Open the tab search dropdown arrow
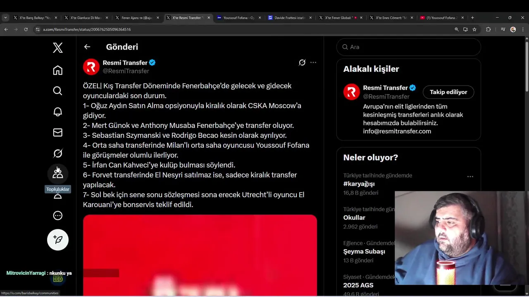 pyautogui.click(x=5, y=18)
